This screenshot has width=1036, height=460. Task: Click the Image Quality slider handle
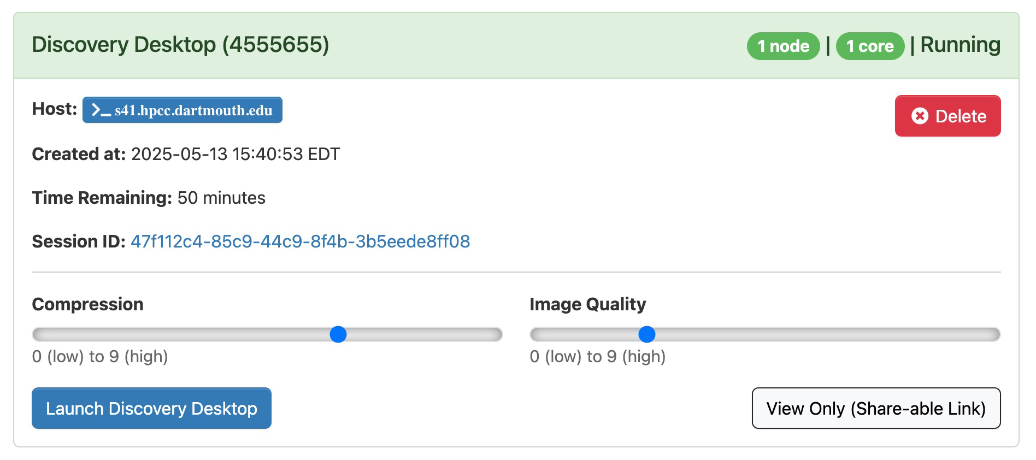click(646, 334)
